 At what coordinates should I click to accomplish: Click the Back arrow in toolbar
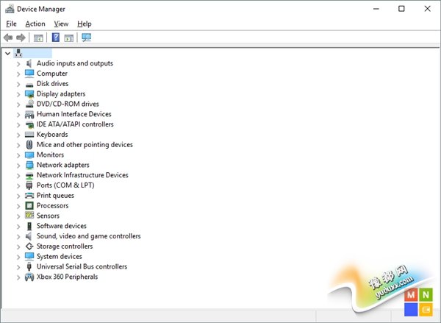(8, 38)
